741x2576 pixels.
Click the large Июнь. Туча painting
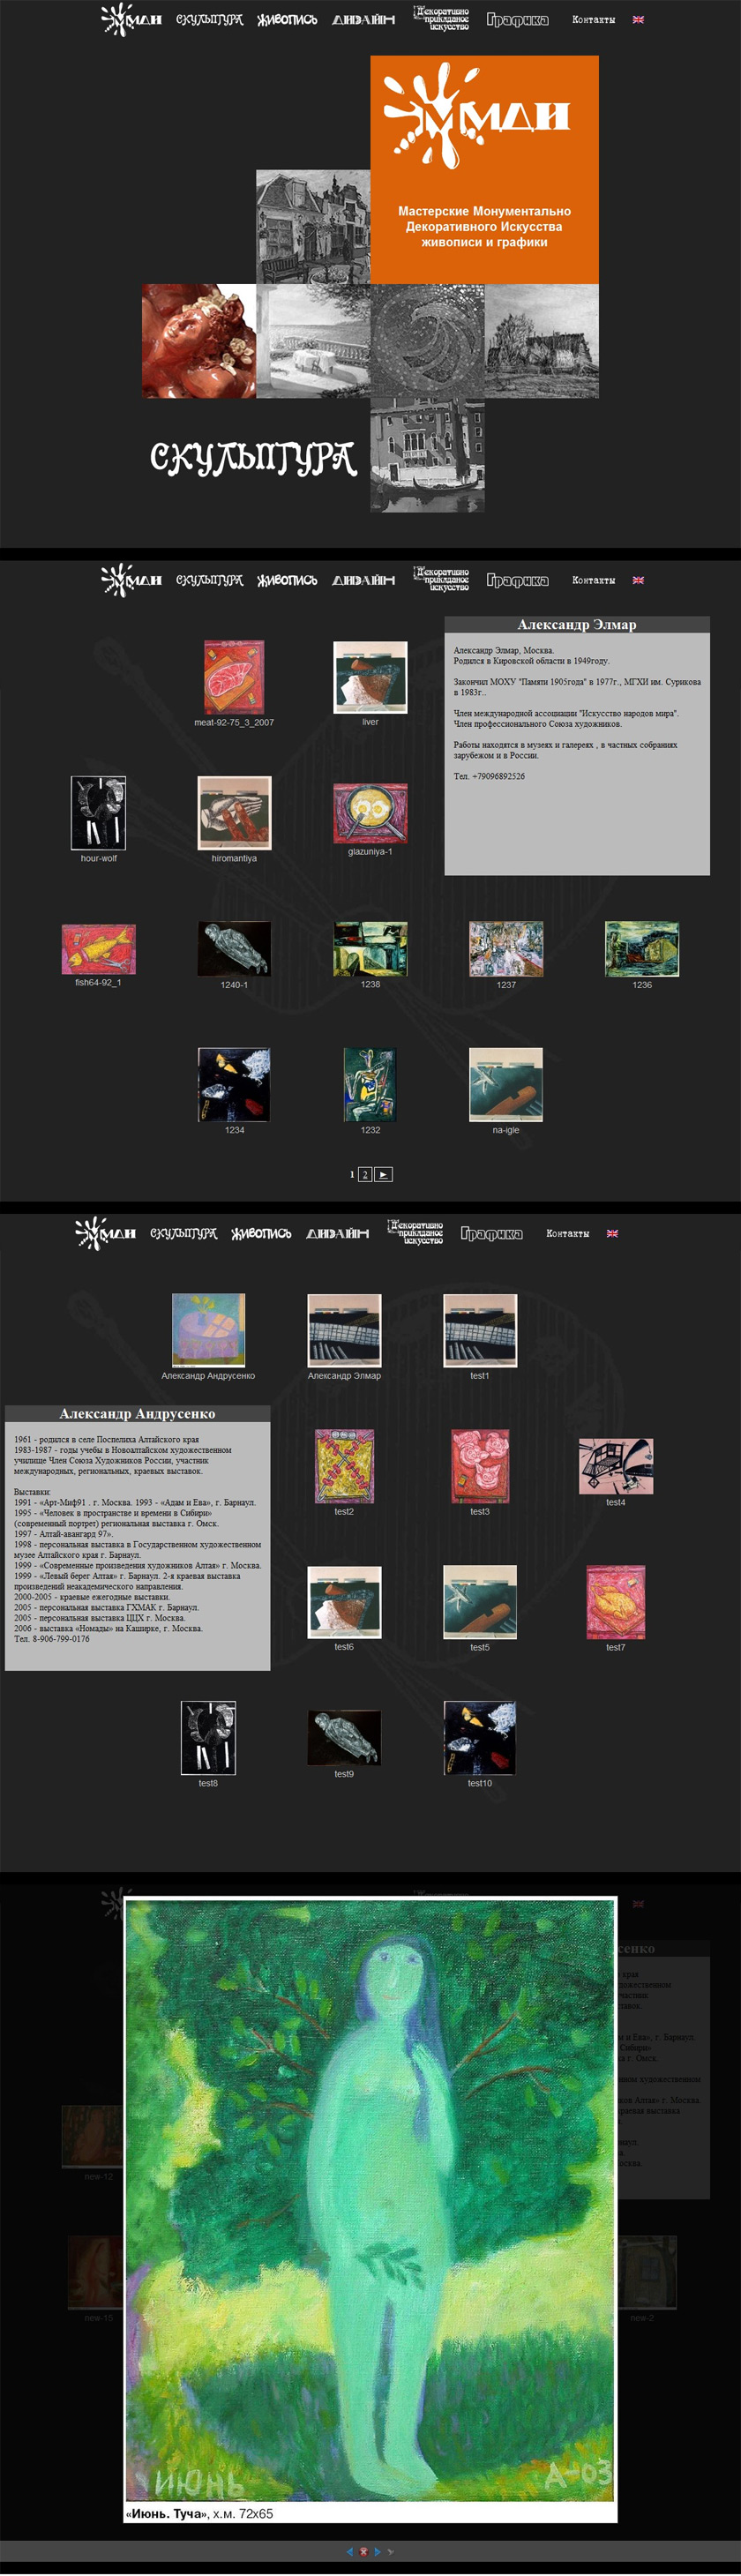370,2200
